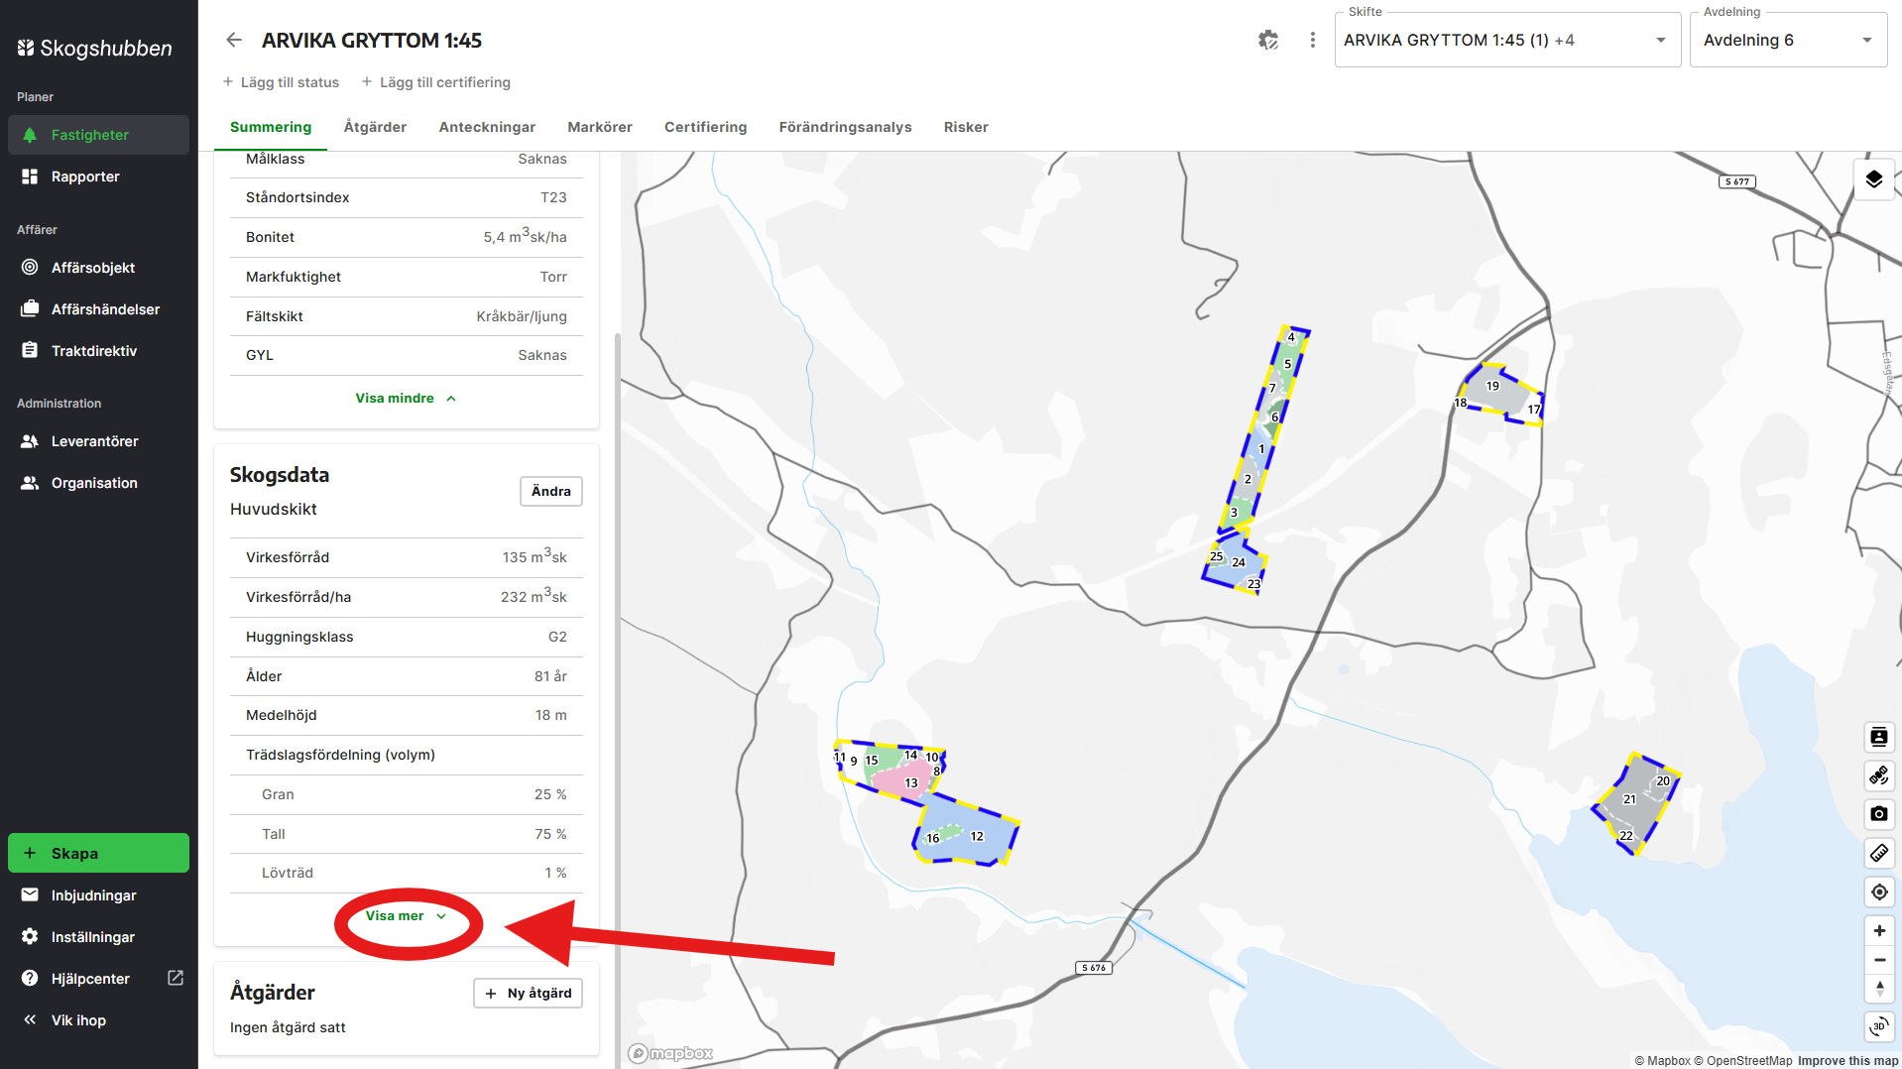This screenshot has height=1069, width=1902.
Task: Open Rapporter in the sidebar
Action: point(98,177)
